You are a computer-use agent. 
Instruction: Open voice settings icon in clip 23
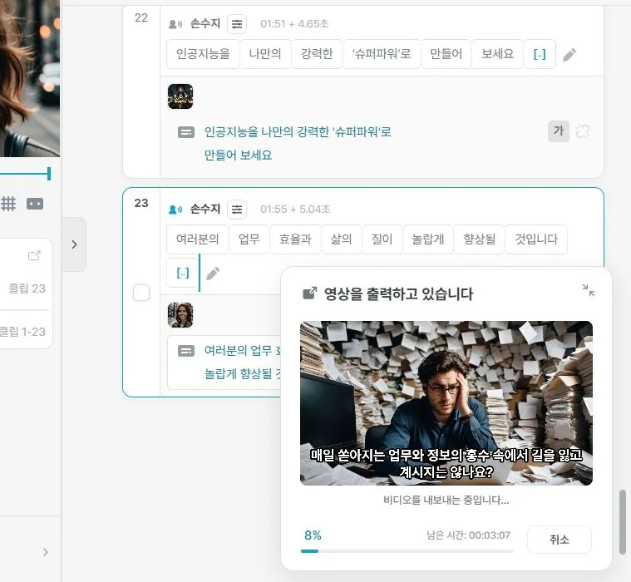tap(237, 210)
